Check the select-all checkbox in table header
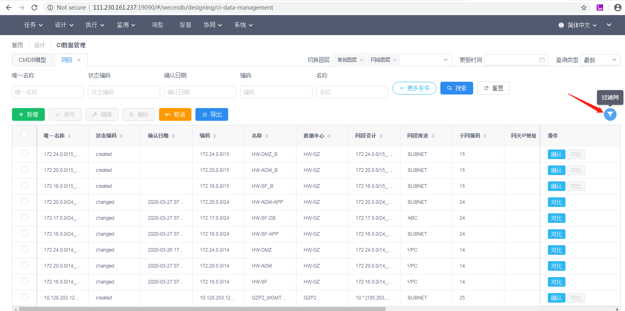Image resolution: width=625 pixels, height=311 pixels. pyautogui.click(x=24, y=135)
